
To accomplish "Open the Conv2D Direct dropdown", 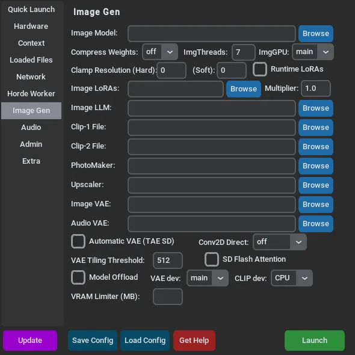I will click(280, 242).
